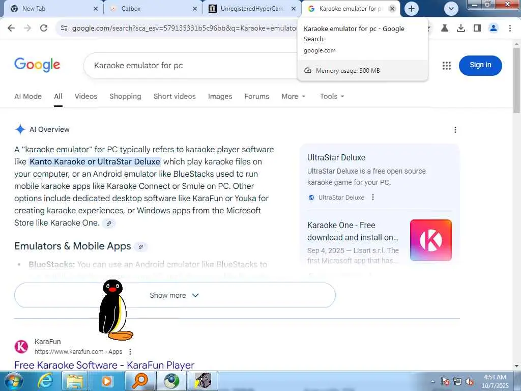Screen dimensions: 521x391
Task: Show hidden tray icons arrow
Action: [x=432, y=381]
